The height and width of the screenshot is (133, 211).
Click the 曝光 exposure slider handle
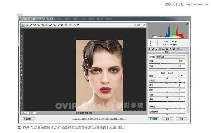(167, 78)
